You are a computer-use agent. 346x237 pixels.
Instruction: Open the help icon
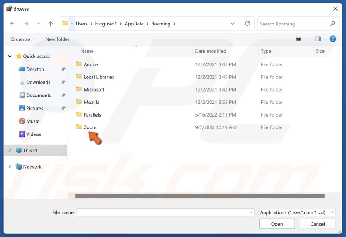pos(333,39)
